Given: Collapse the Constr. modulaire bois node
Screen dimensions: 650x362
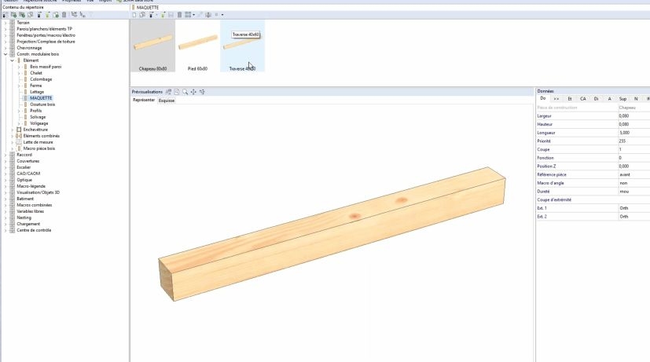Looking at the screenshot, I should (6, 54).
